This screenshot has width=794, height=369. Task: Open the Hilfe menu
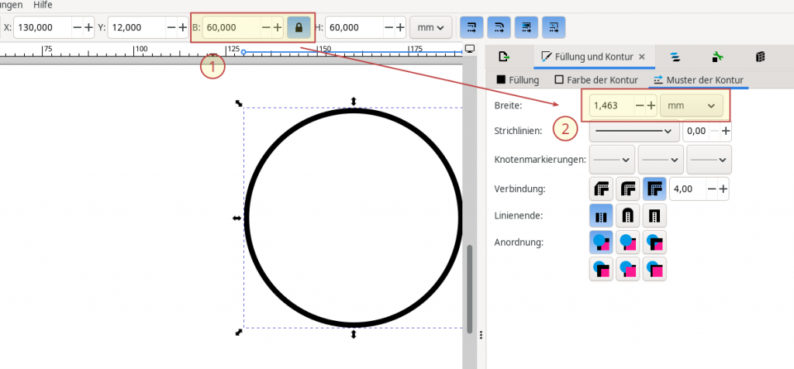coord(43,5)
